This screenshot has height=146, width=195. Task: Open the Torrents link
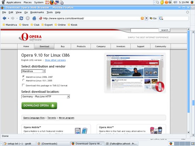tap(52, 118)
